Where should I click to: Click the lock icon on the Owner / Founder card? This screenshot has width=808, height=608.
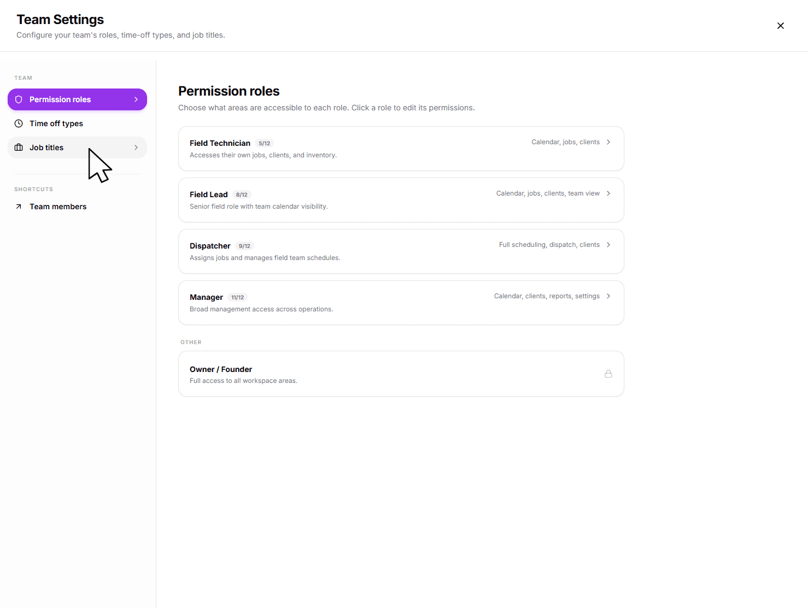pyautogui.click(x=608, y=374)
